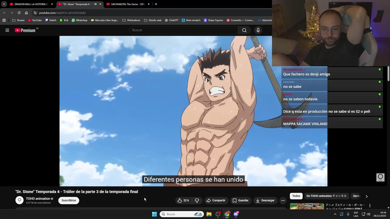Screen dimensions: 390x219
Task: Subscribe with the Suscribirse button
Action: pyautogui.click(x=69, y=200)
